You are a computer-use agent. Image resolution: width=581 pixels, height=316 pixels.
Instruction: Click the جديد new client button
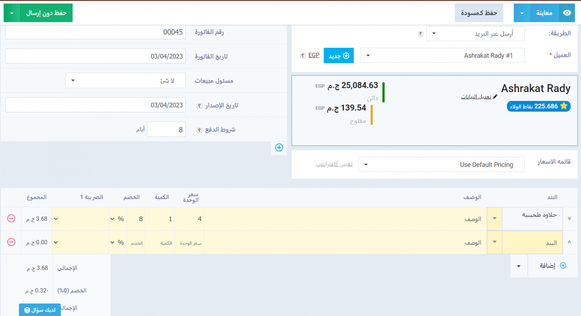point(339,56)
